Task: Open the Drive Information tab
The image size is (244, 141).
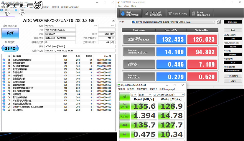Action: pos(201,14)
